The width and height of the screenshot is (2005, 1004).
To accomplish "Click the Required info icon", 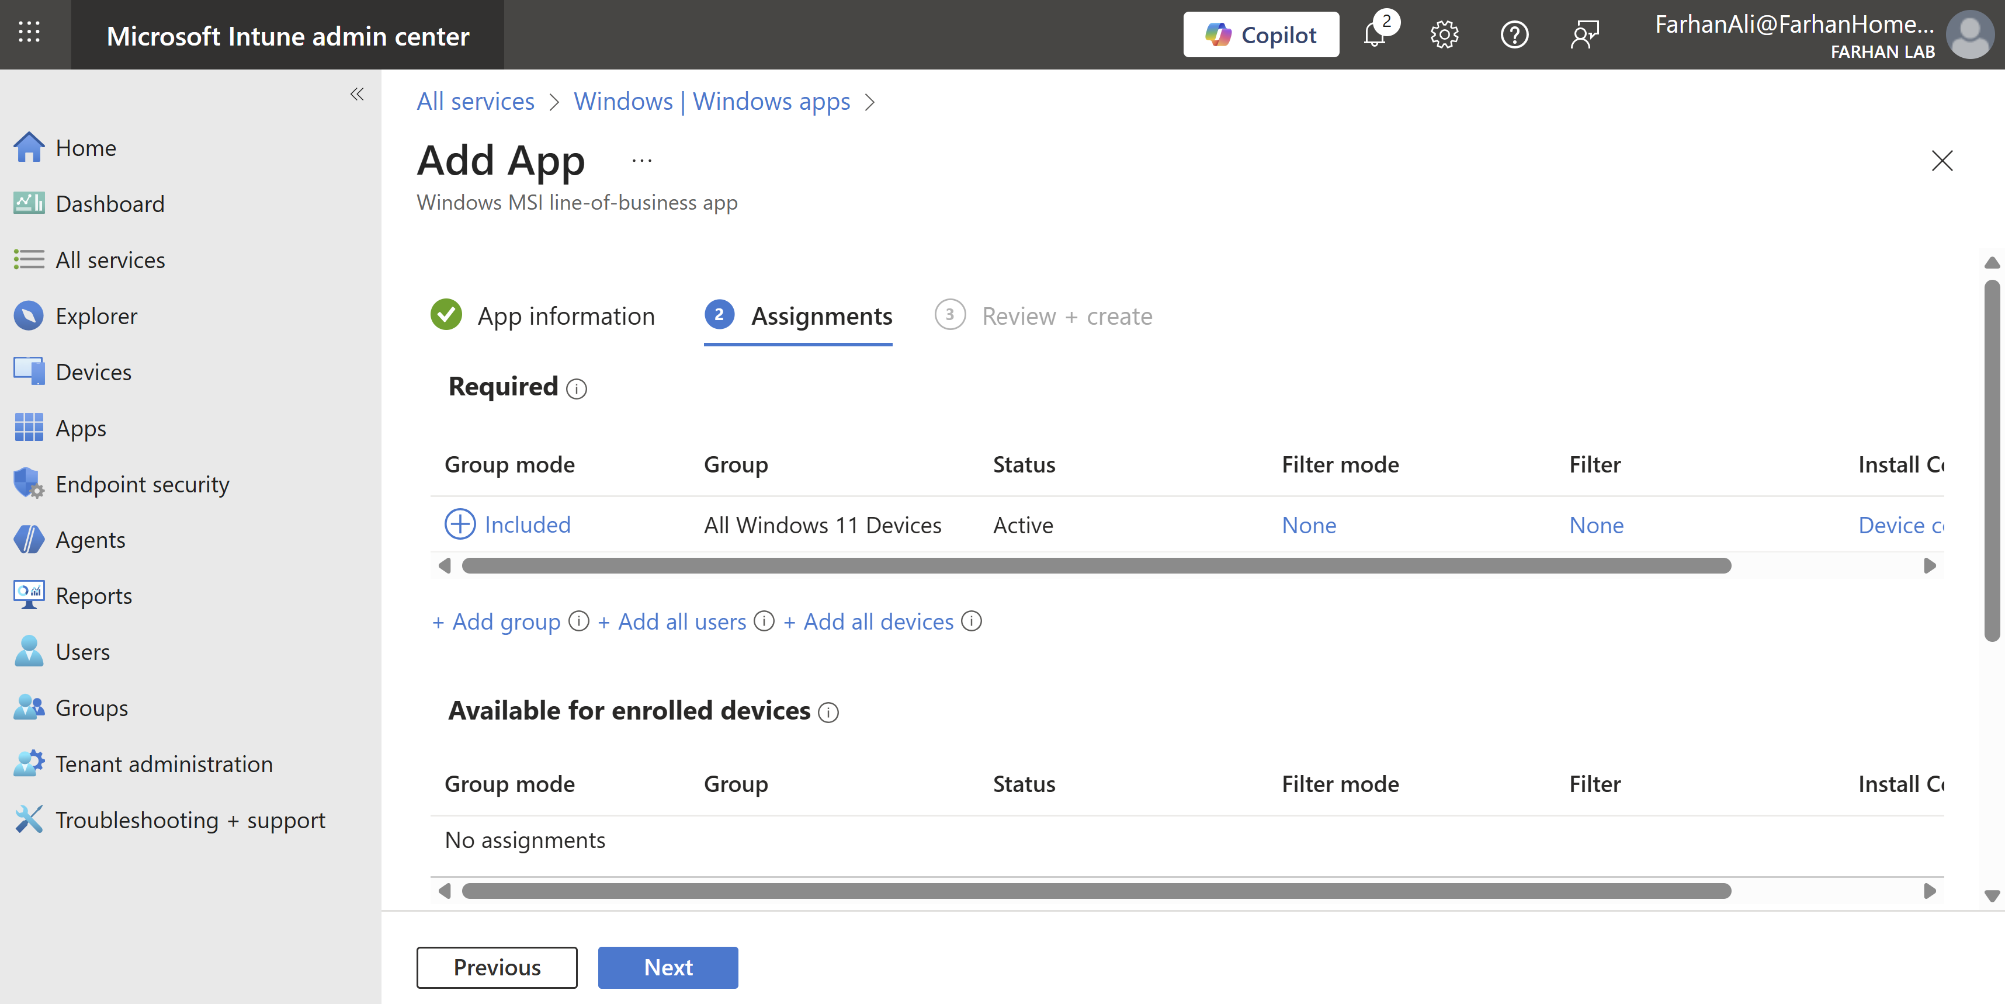I will tap(577, 388).
